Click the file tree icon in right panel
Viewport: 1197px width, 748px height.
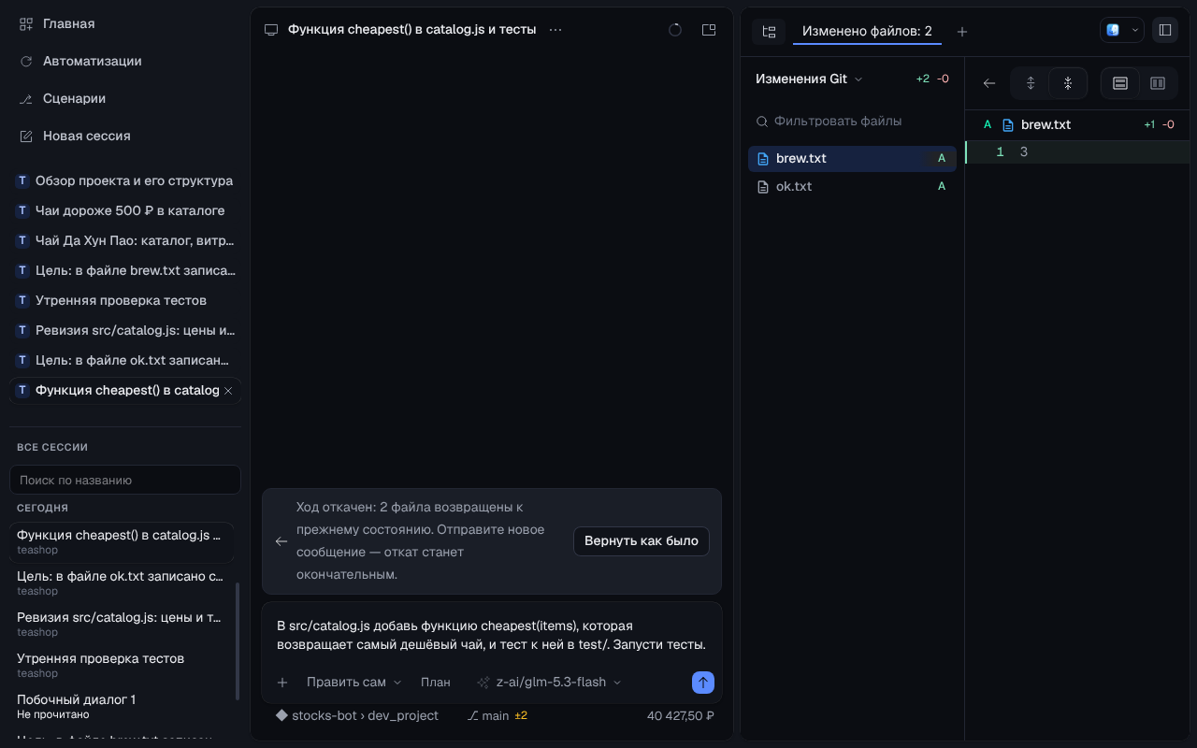tap(769, 31)
